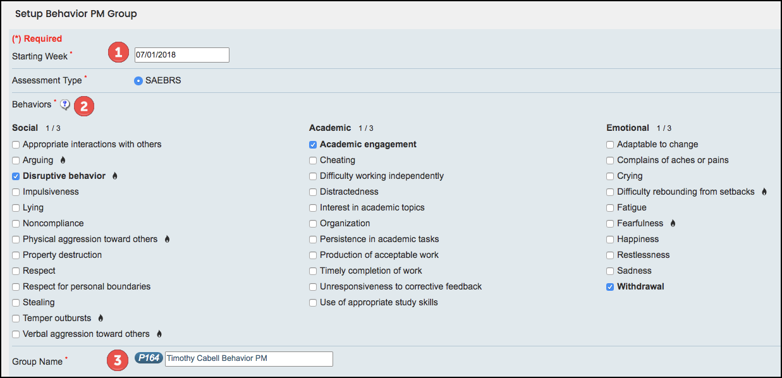
Task: Select the SAEBRS assessment type radio
Action: click(138, 81)
